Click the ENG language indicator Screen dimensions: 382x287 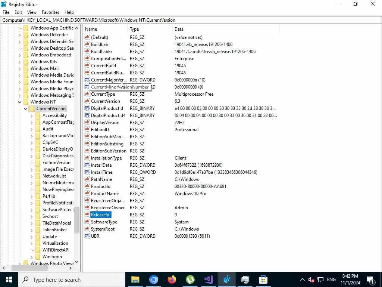(331, 280)
